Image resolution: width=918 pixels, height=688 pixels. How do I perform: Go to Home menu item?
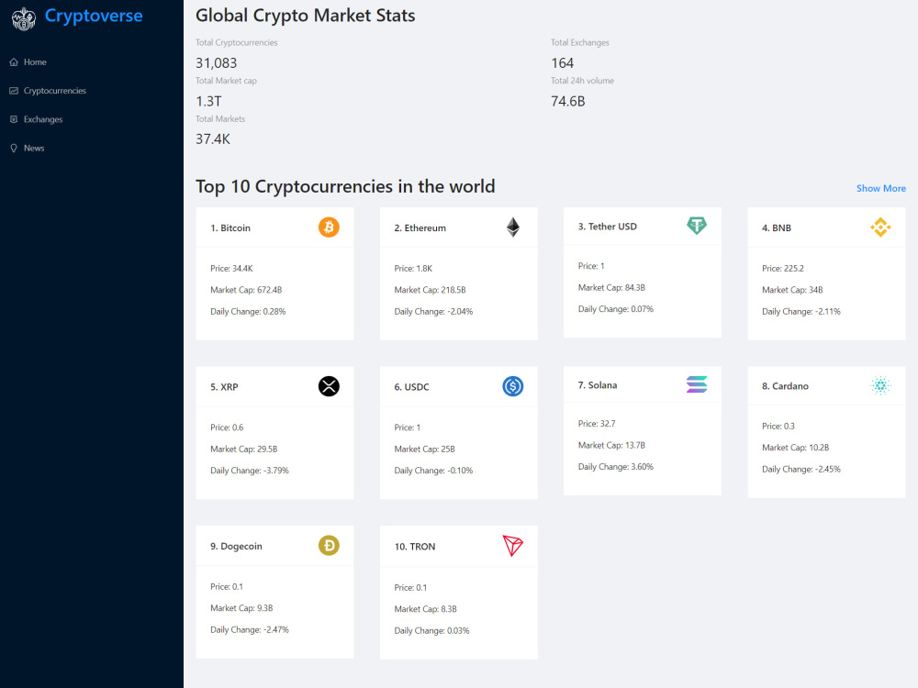(35, 62)
